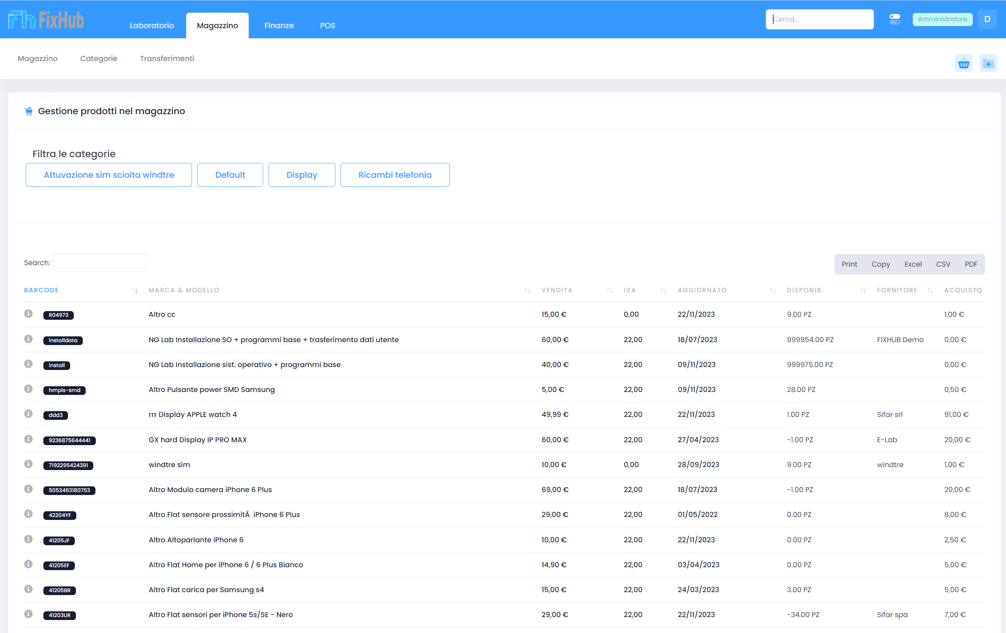Click the FixHub logo
The width and height of the screenshot is (1006, 633).
(x=46, y=20)
